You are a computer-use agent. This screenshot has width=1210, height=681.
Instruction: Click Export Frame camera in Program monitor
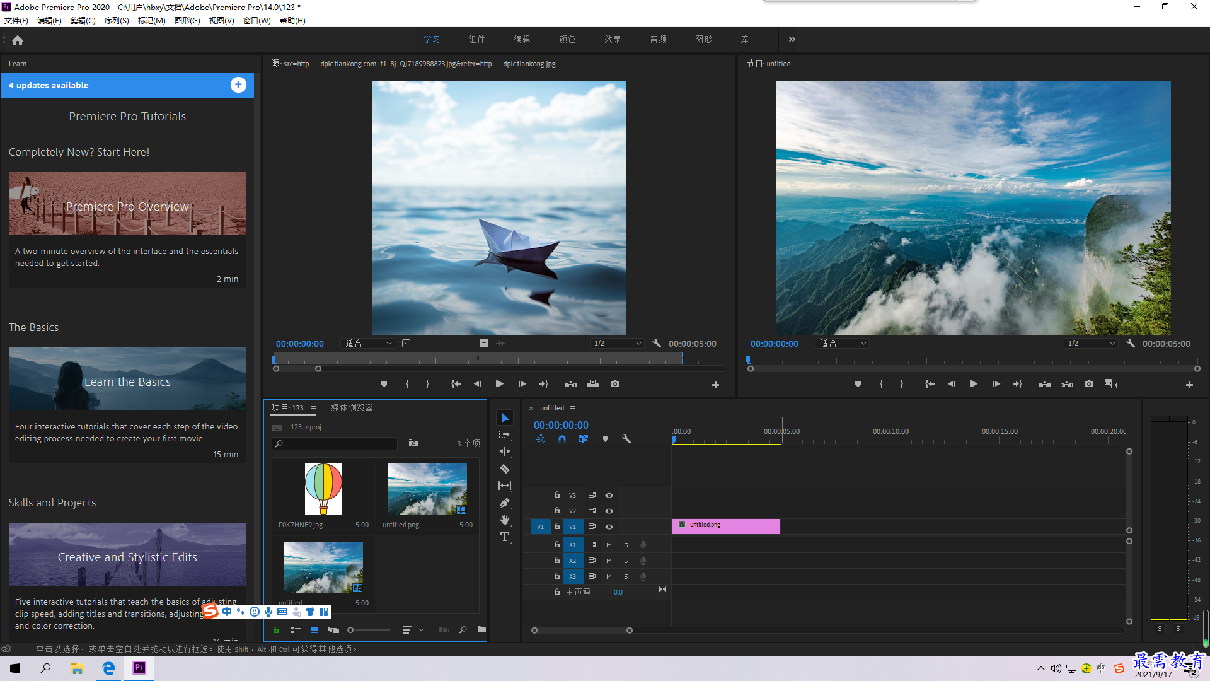(1089, 384)
